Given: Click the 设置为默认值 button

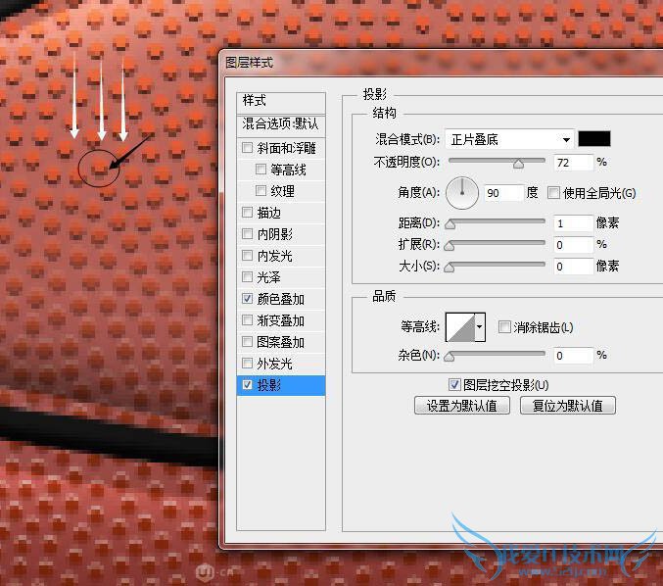Looking at the screenshot, I should (462, 405).
